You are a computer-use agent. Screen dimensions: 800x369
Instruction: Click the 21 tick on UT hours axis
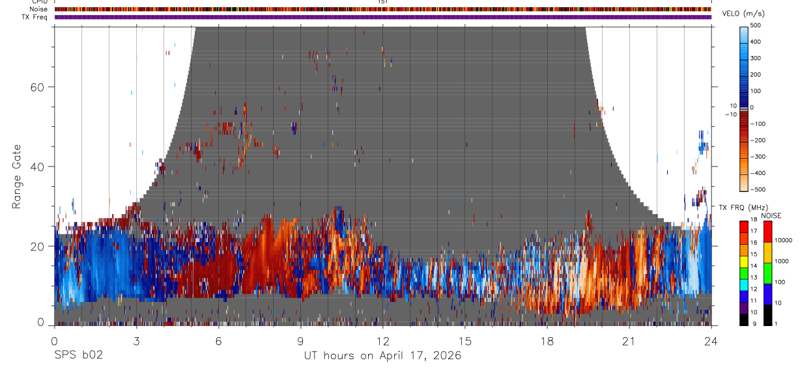pos(629,340)
